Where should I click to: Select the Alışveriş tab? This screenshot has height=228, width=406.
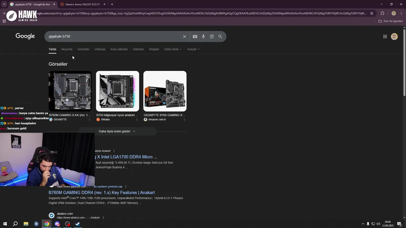click(x=67, y=49)
